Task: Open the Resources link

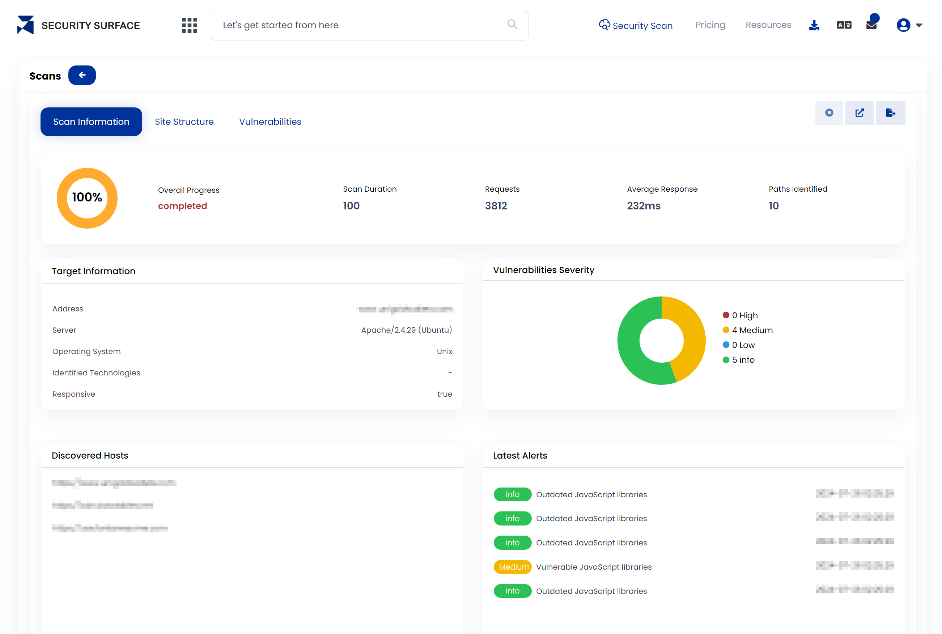Action: [x=768, y=25]
